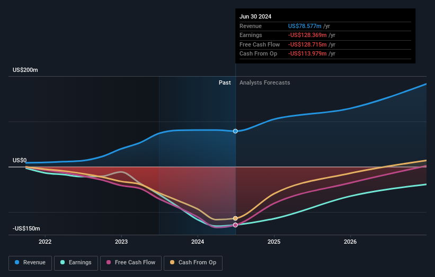Click the US$78.577m revenue value
The height and width of the screenshot is (277, 435).
pyautogui.click(x=305, y=26)
